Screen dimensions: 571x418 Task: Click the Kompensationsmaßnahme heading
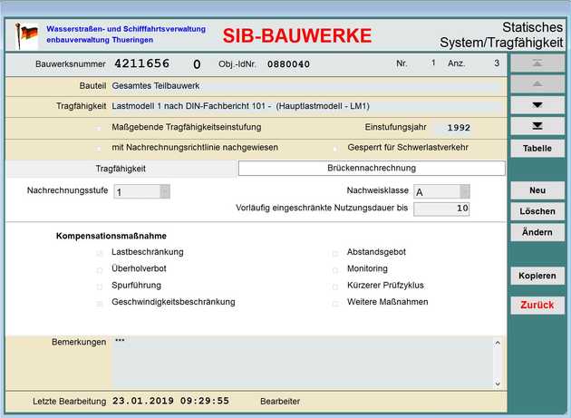(x=111, y=236)
